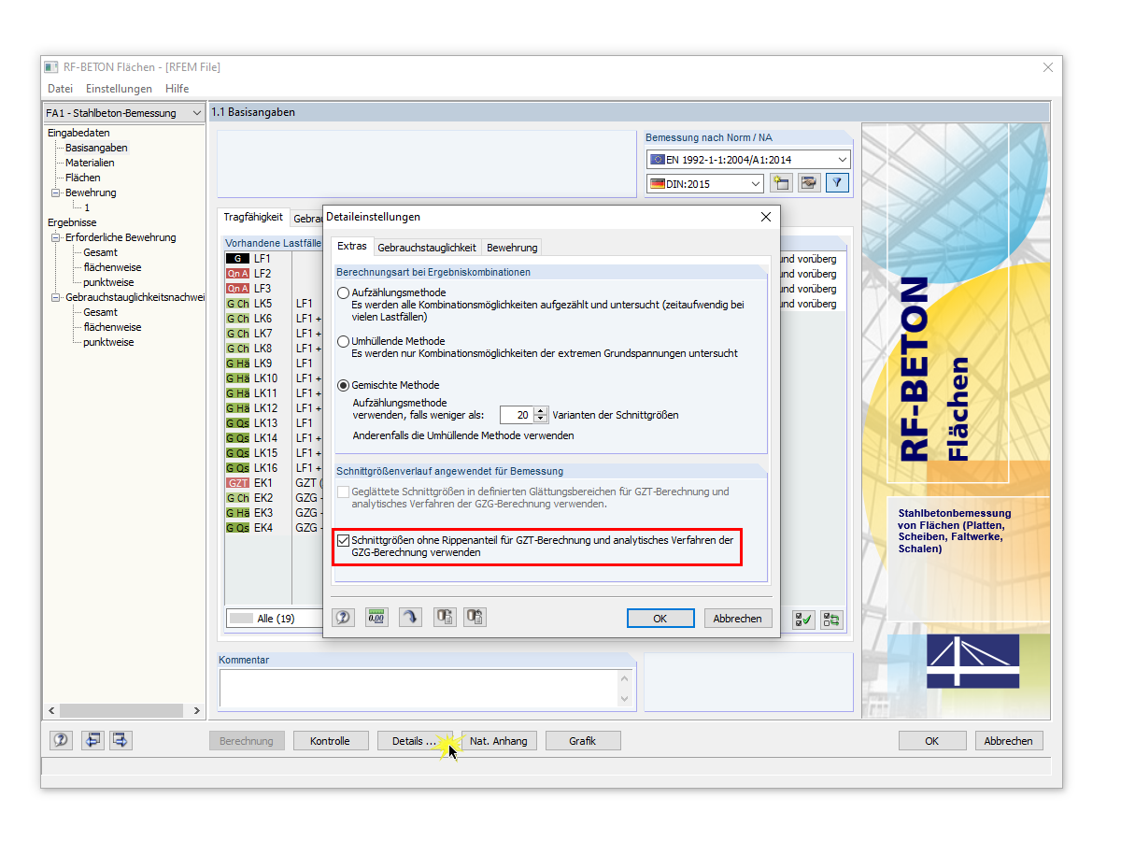This screenshot has height=841, width=1121.
Task: Click Abbrechen in the main RF-BETON window
Action: [1009, 741]
